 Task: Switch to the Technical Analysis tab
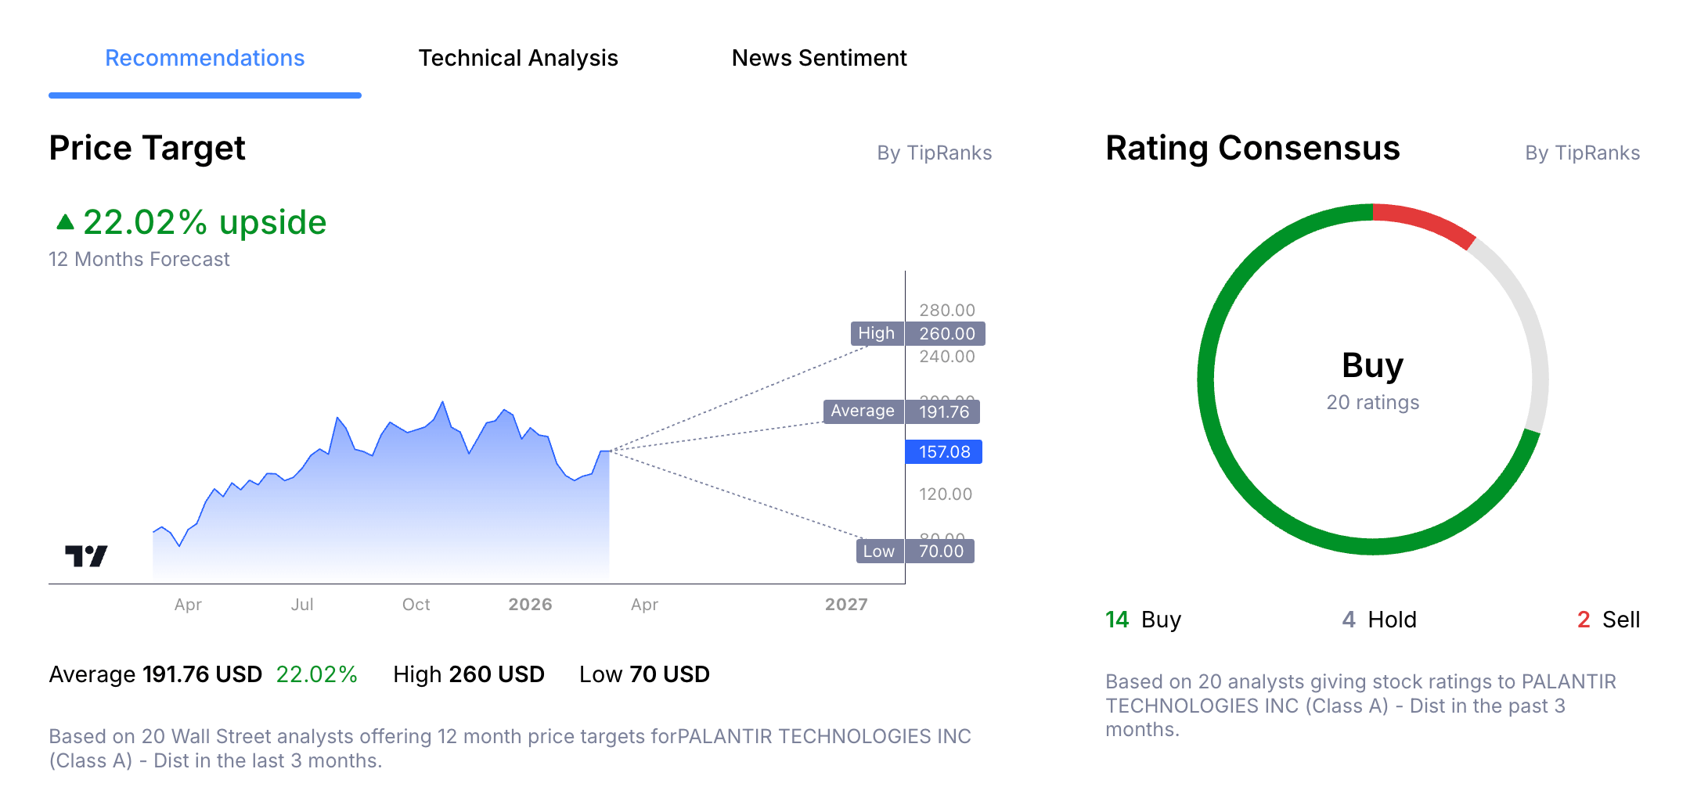pyautogui.click(x=518, y=57)
